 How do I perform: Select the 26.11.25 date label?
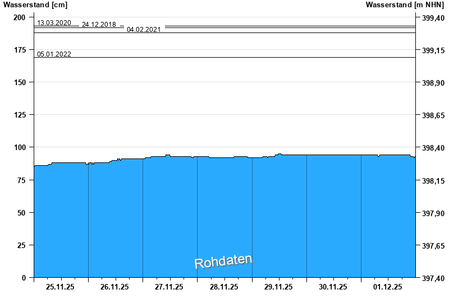(x=115, y=287)
